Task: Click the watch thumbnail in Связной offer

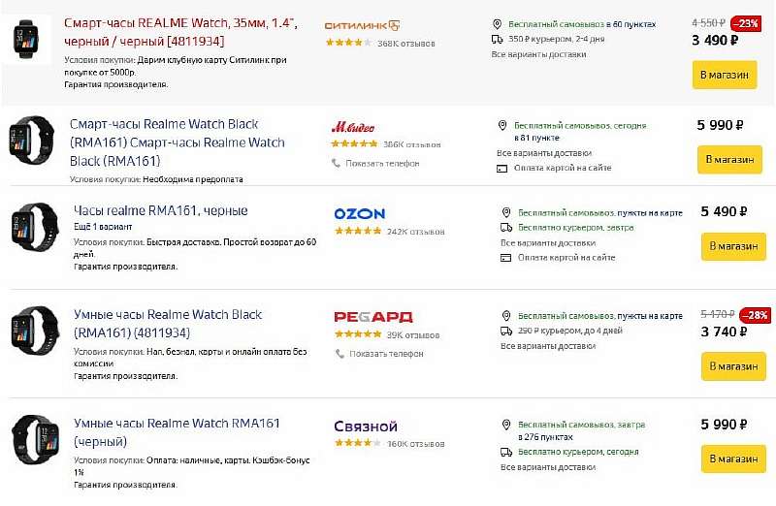Action: (32, 439)
